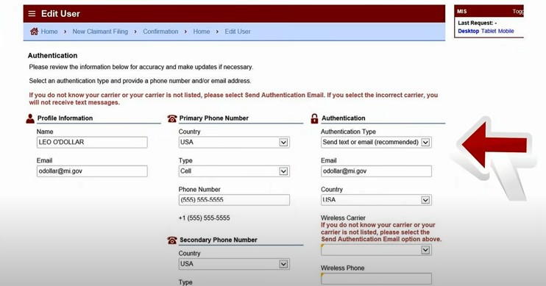This screenshot has height=286, width=546.
Task: Open Wireless Carrier dropdown
Action: pos(376,250)
